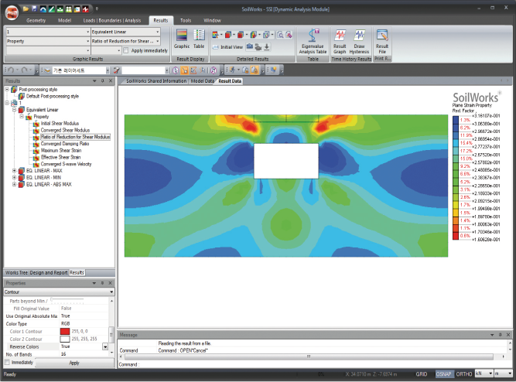This screenshot has width=516, height=382.
Task: Select Maximum Shear Strain in tree
Action: (x=61, y=150)
